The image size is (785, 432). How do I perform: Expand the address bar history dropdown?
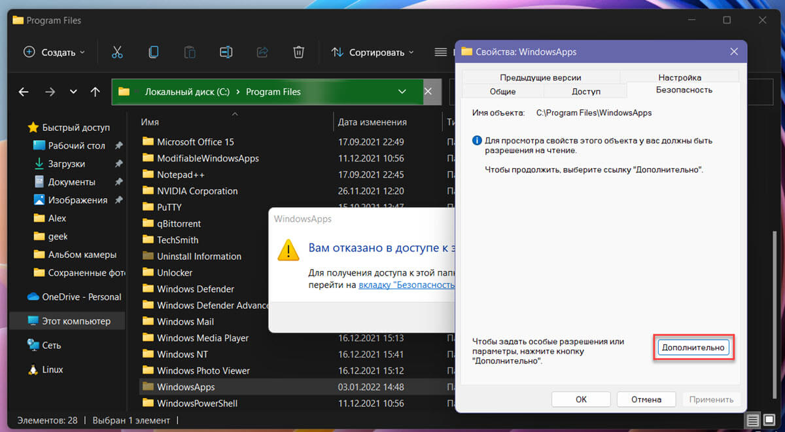(x=402, y=92)
